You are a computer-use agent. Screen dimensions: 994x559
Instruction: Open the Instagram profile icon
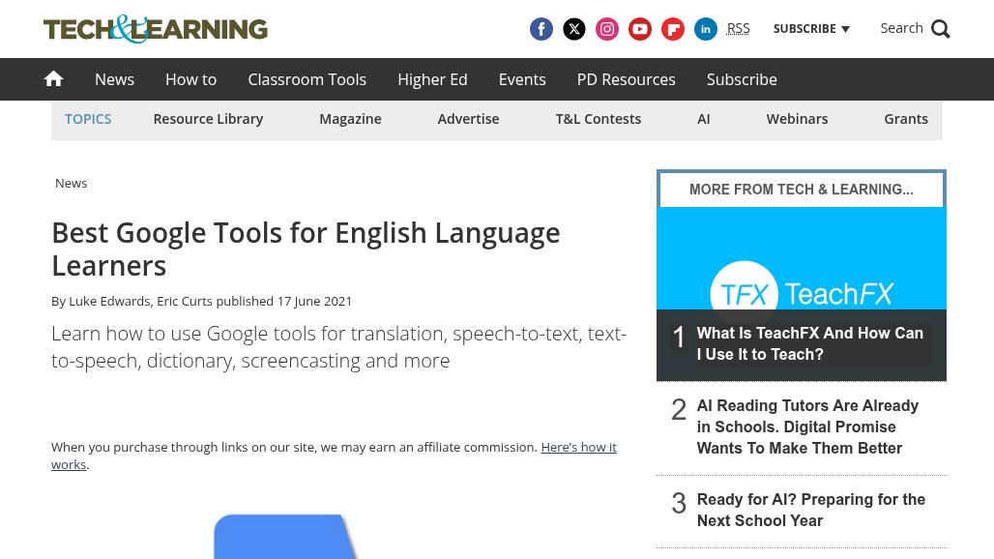pyautogui.click(x=606, y=29)
